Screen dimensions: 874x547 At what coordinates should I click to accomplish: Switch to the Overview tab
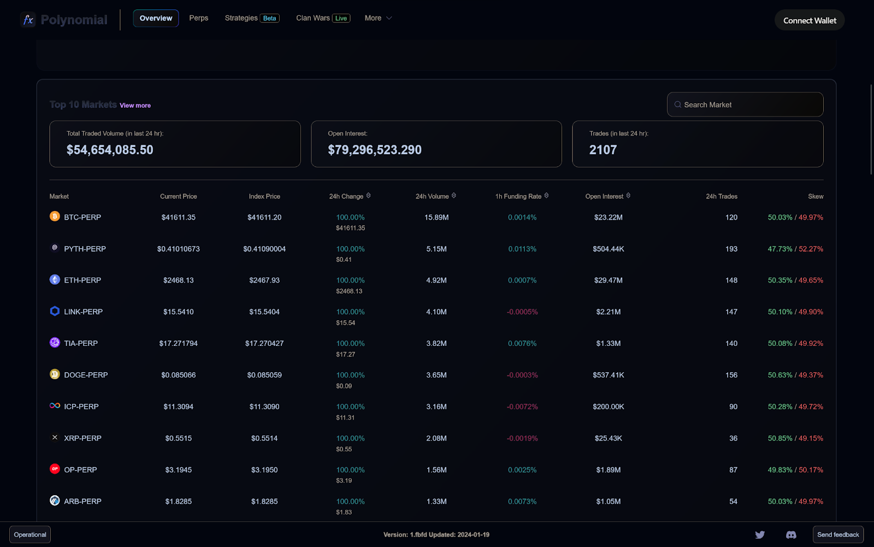[x=156, y=18]
